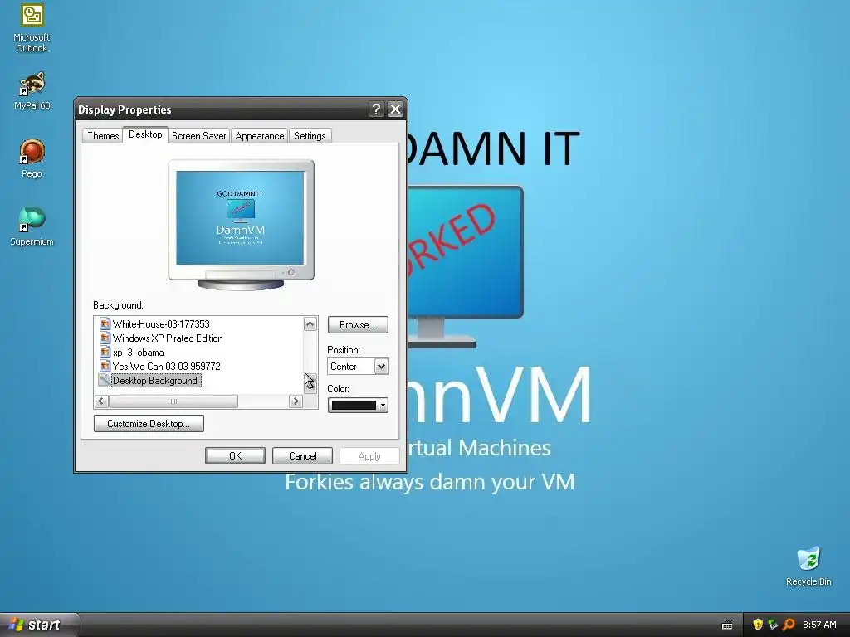850x637 pixels.
Task: Click the black Color swatch
Action: (x=354, y=405)
